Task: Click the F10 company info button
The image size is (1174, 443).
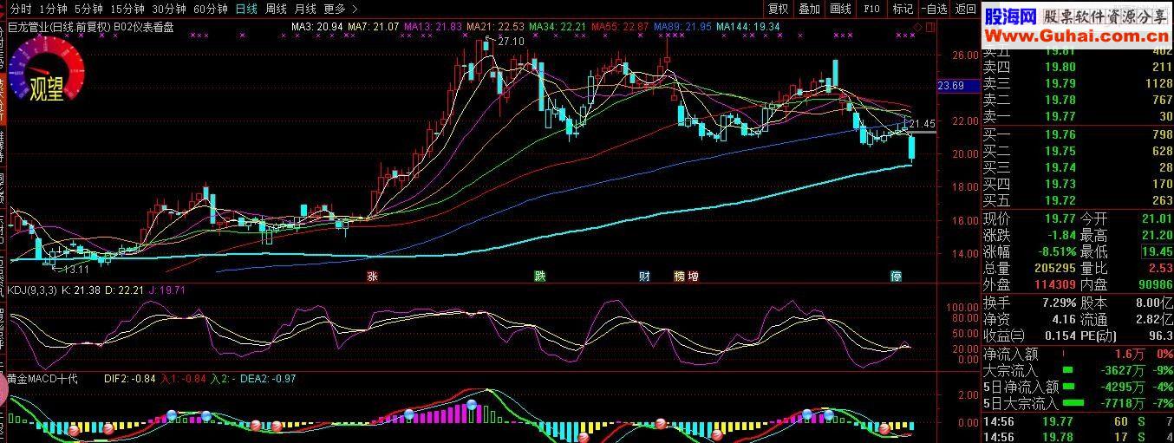Action: tap(871, 9)
